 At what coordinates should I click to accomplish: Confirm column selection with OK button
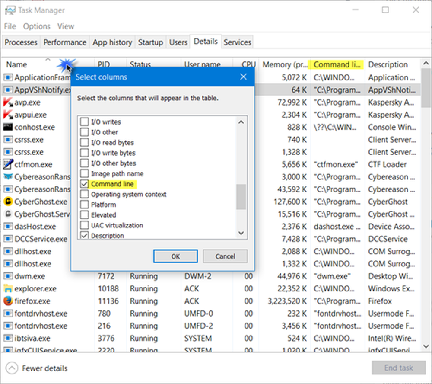pyautogui.click(x=175, y=256)
